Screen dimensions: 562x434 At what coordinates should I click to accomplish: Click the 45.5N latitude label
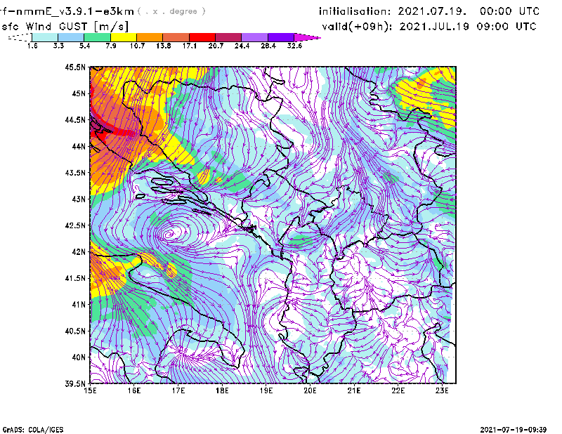75,67
